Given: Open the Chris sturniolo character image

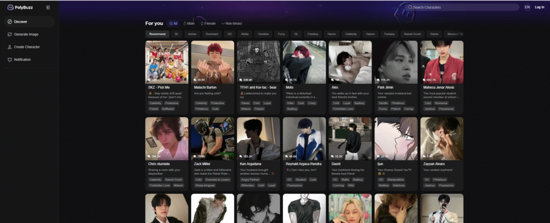Looking at the screenshot, I should point(167,139).
